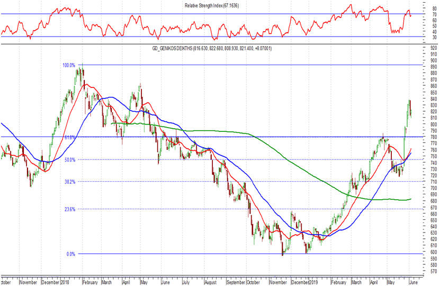Viewport: 439px width, 286px height.
Task: Click the 2019 year label
Action: tap(313, 282)
